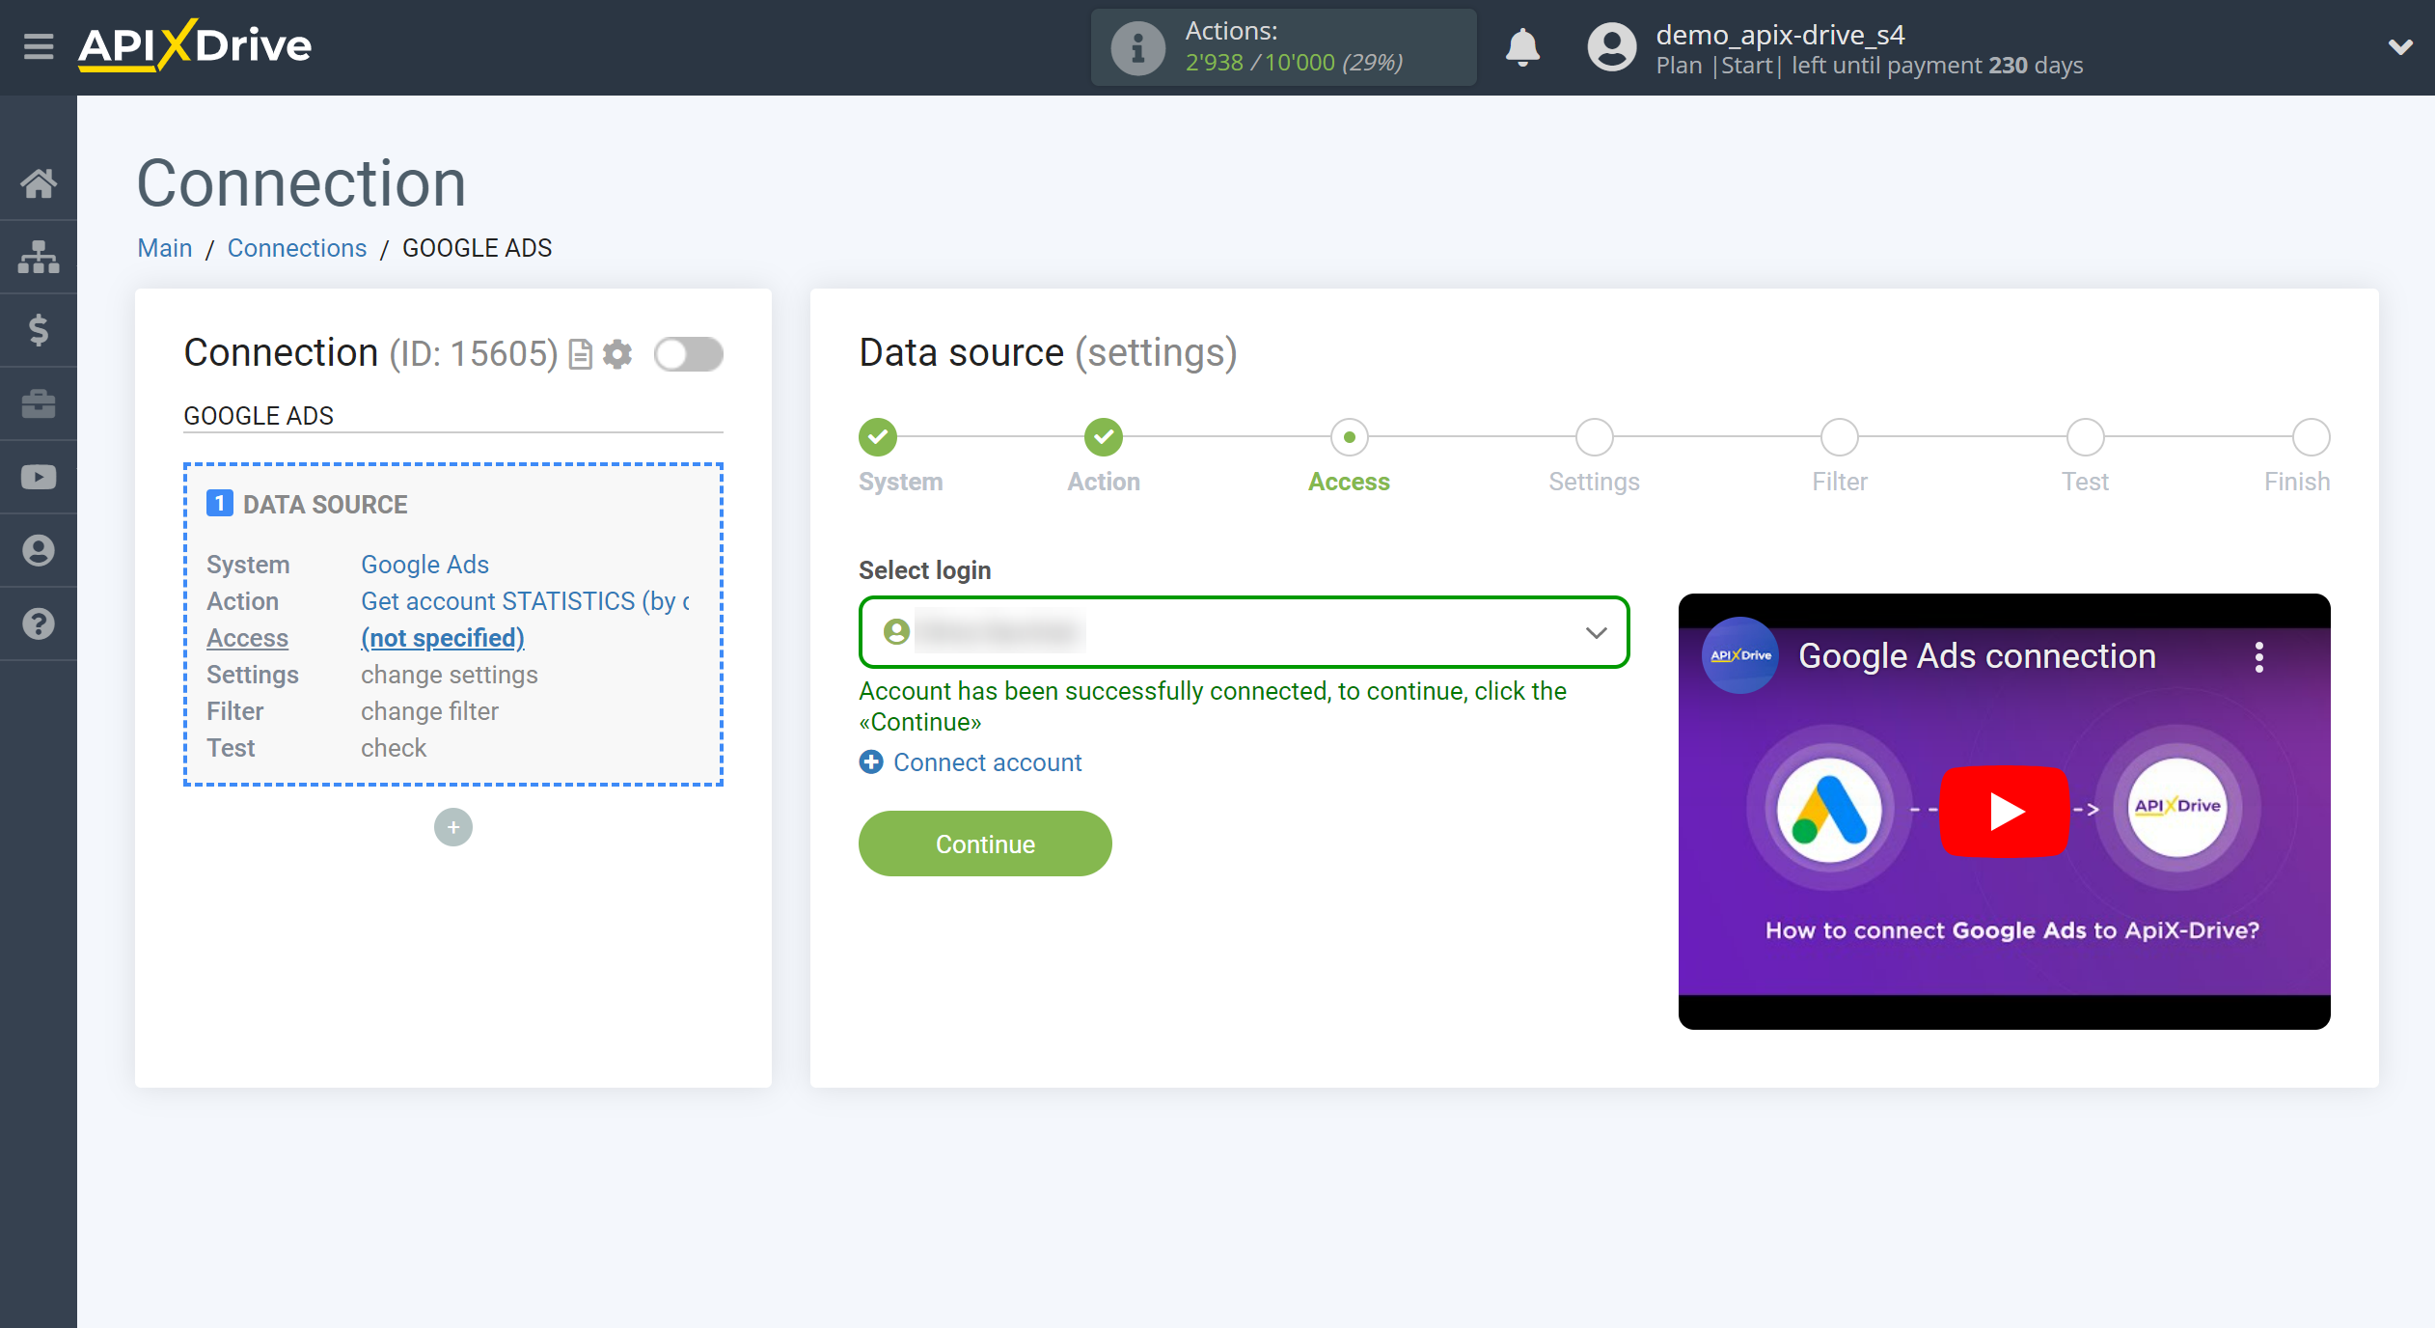Click the Actions usage progress indicator

pos(1286,45)
